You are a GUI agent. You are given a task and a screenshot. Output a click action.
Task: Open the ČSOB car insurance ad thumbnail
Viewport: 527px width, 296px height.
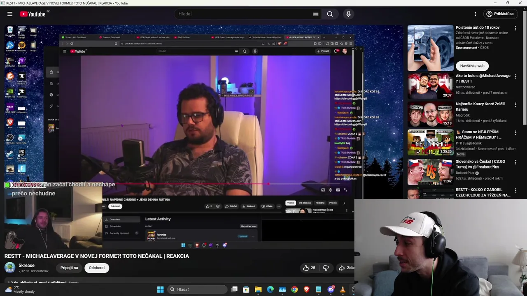(x=430, y=48)
